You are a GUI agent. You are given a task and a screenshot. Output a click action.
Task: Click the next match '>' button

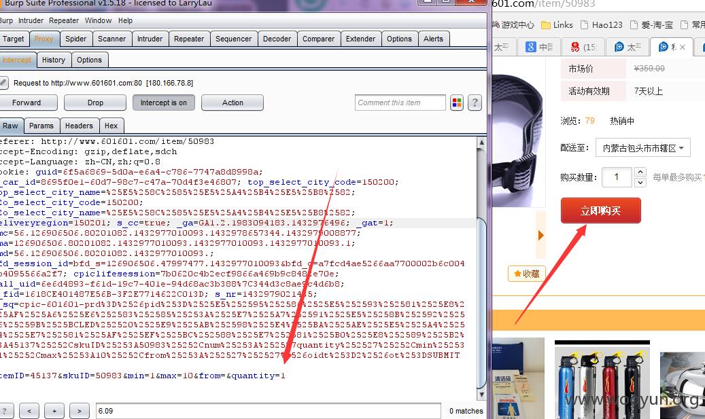coord(80,411)
